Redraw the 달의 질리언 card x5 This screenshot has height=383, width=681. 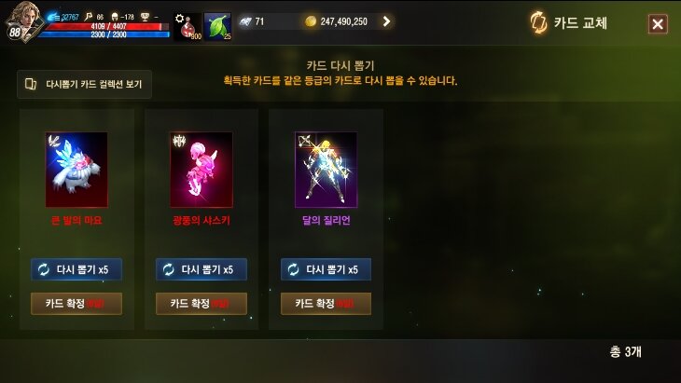pos(326,269)
